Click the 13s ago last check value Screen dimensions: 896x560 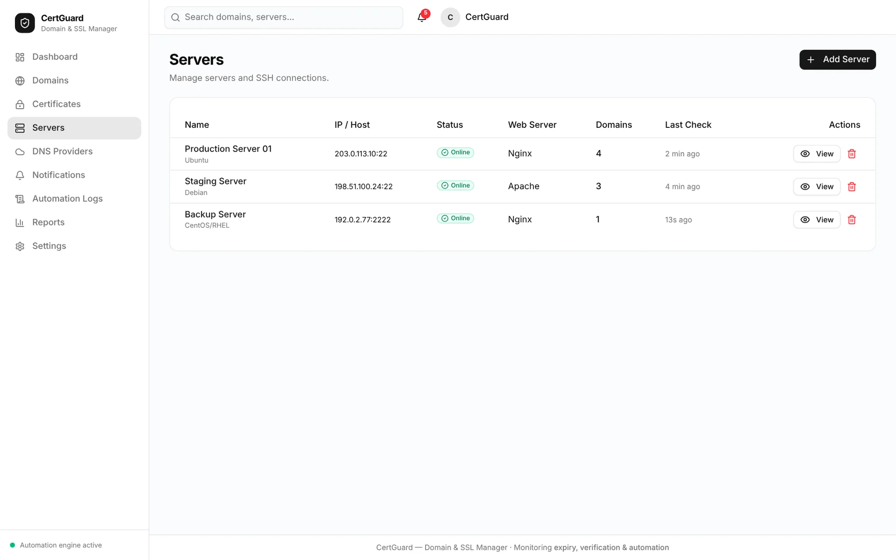679,220
